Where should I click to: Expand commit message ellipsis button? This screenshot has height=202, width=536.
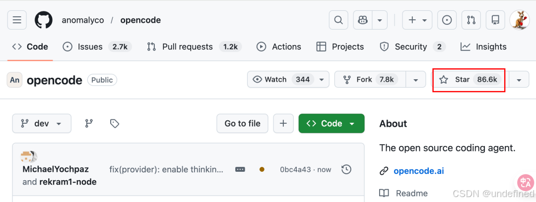[240, 169]
